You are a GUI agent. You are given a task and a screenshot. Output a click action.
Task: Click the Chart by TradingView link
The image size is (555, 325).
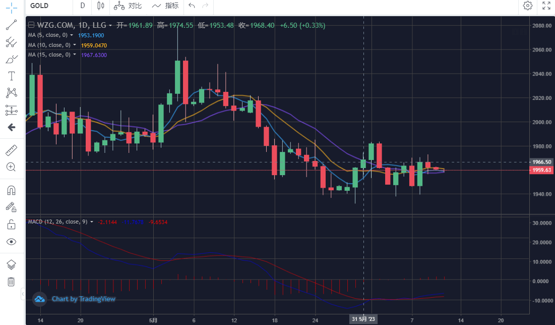84,299
